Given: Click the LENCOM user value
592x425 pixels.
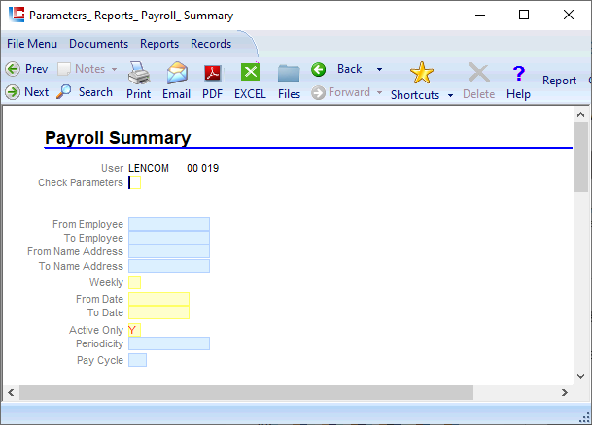Looking at the screenshot, I should [x=149, y=168].
